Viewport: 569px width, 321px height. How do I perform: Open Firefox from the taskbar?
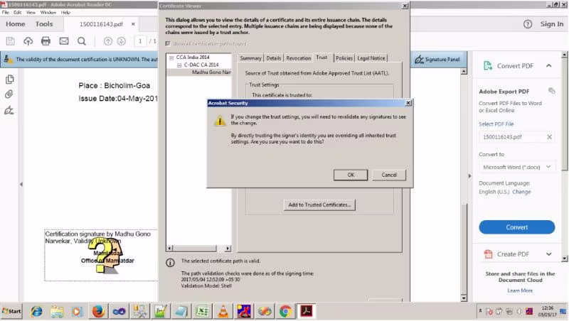coord(98,311)
